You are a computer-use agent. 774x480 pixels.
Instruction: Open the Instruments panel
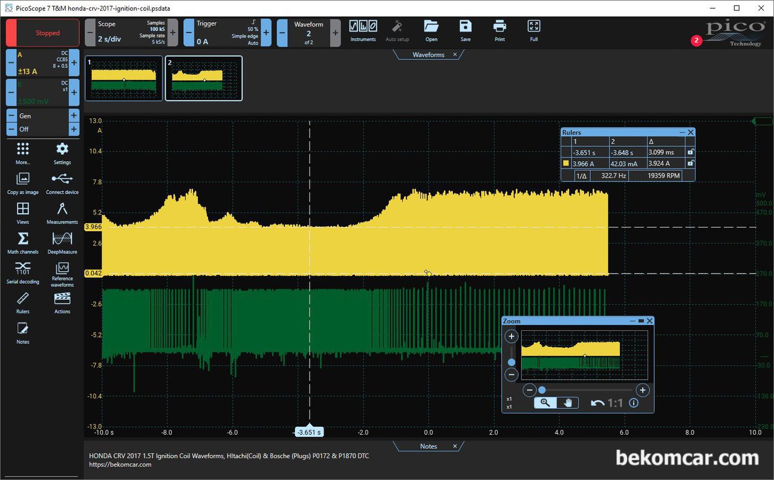point(363,31)
